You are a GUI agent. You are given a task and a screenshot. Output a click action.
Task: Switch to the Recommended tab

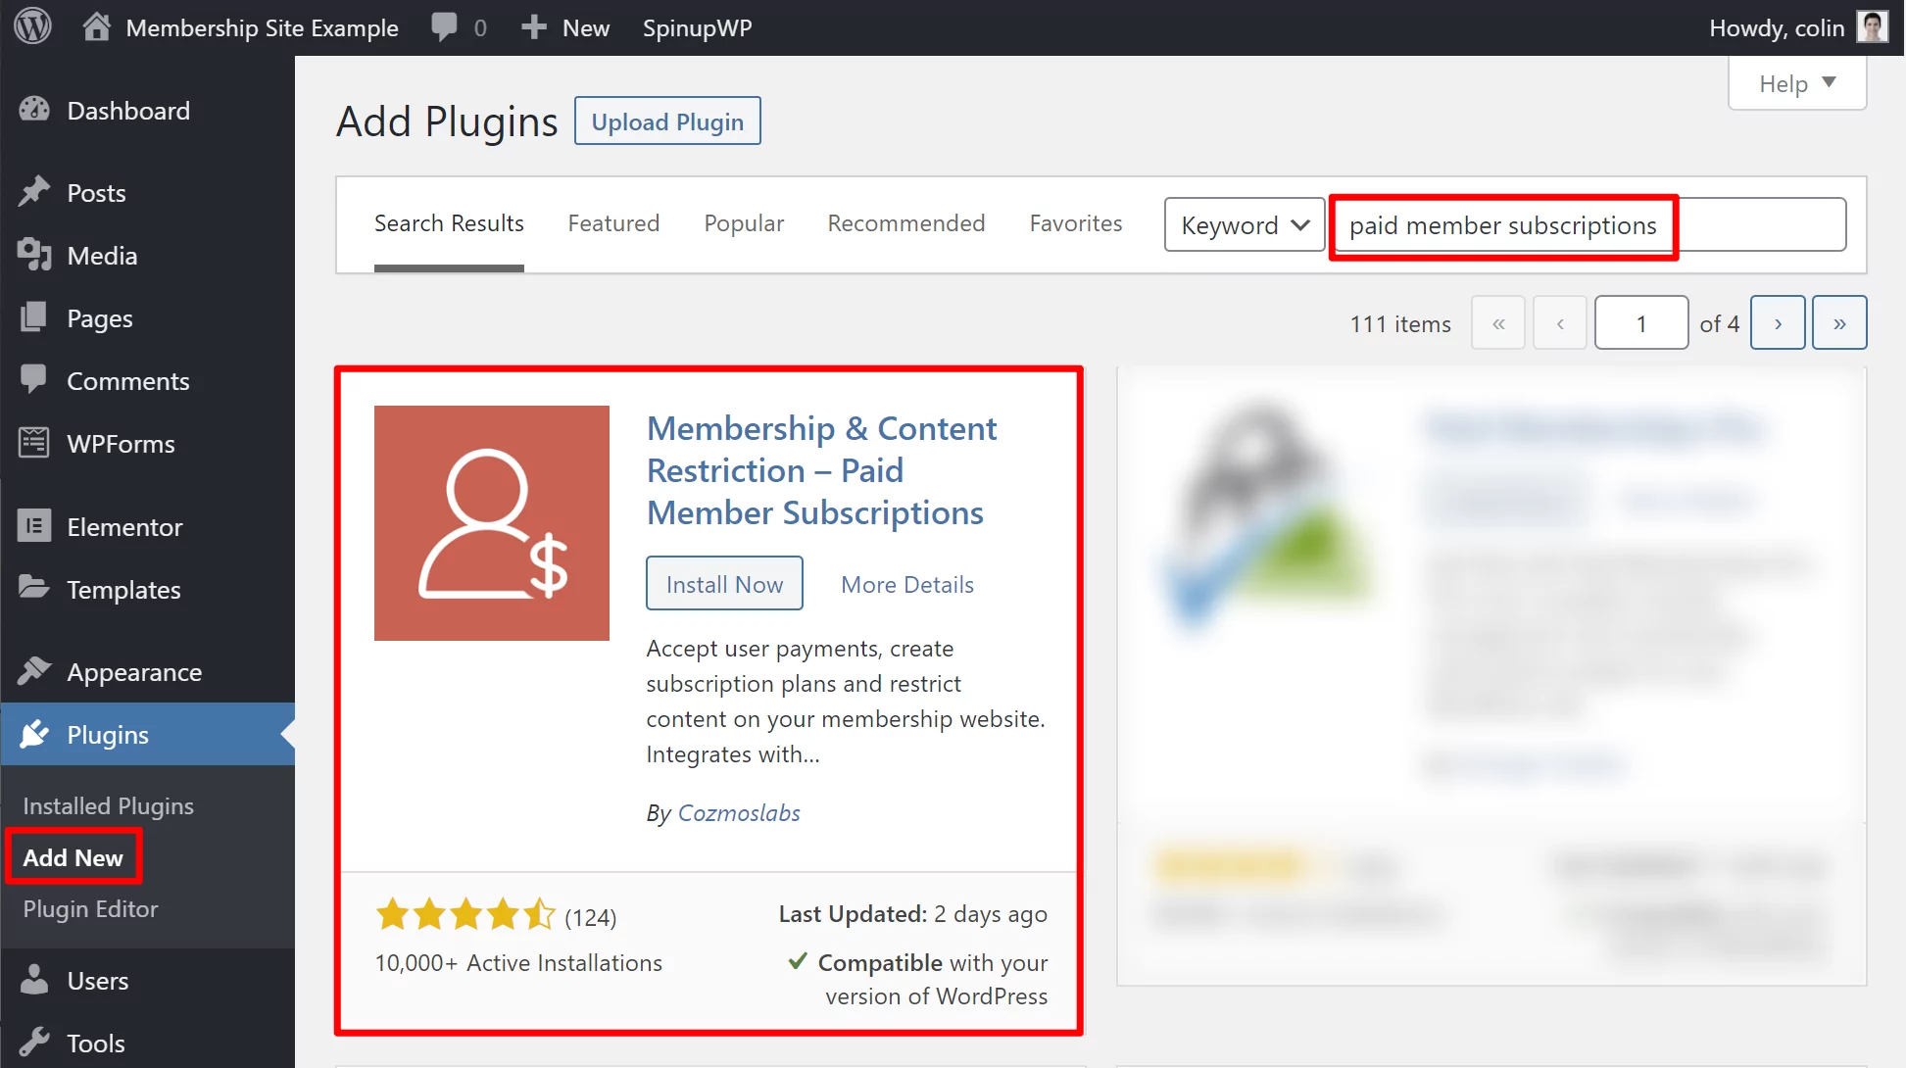pos(906,223)
